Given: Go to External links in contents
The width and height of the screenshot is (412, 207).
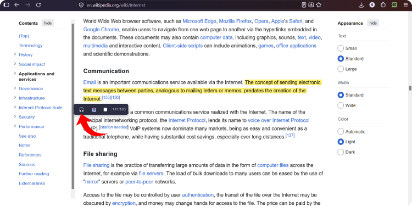Looking at the screenshot, I should (x=32, y=183).
